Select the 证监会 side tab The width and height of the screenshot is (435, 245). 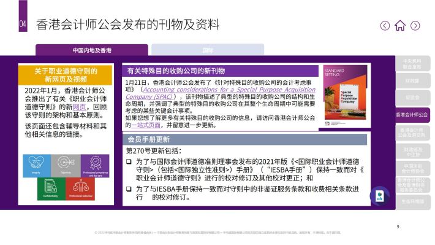tap(412, 98)
